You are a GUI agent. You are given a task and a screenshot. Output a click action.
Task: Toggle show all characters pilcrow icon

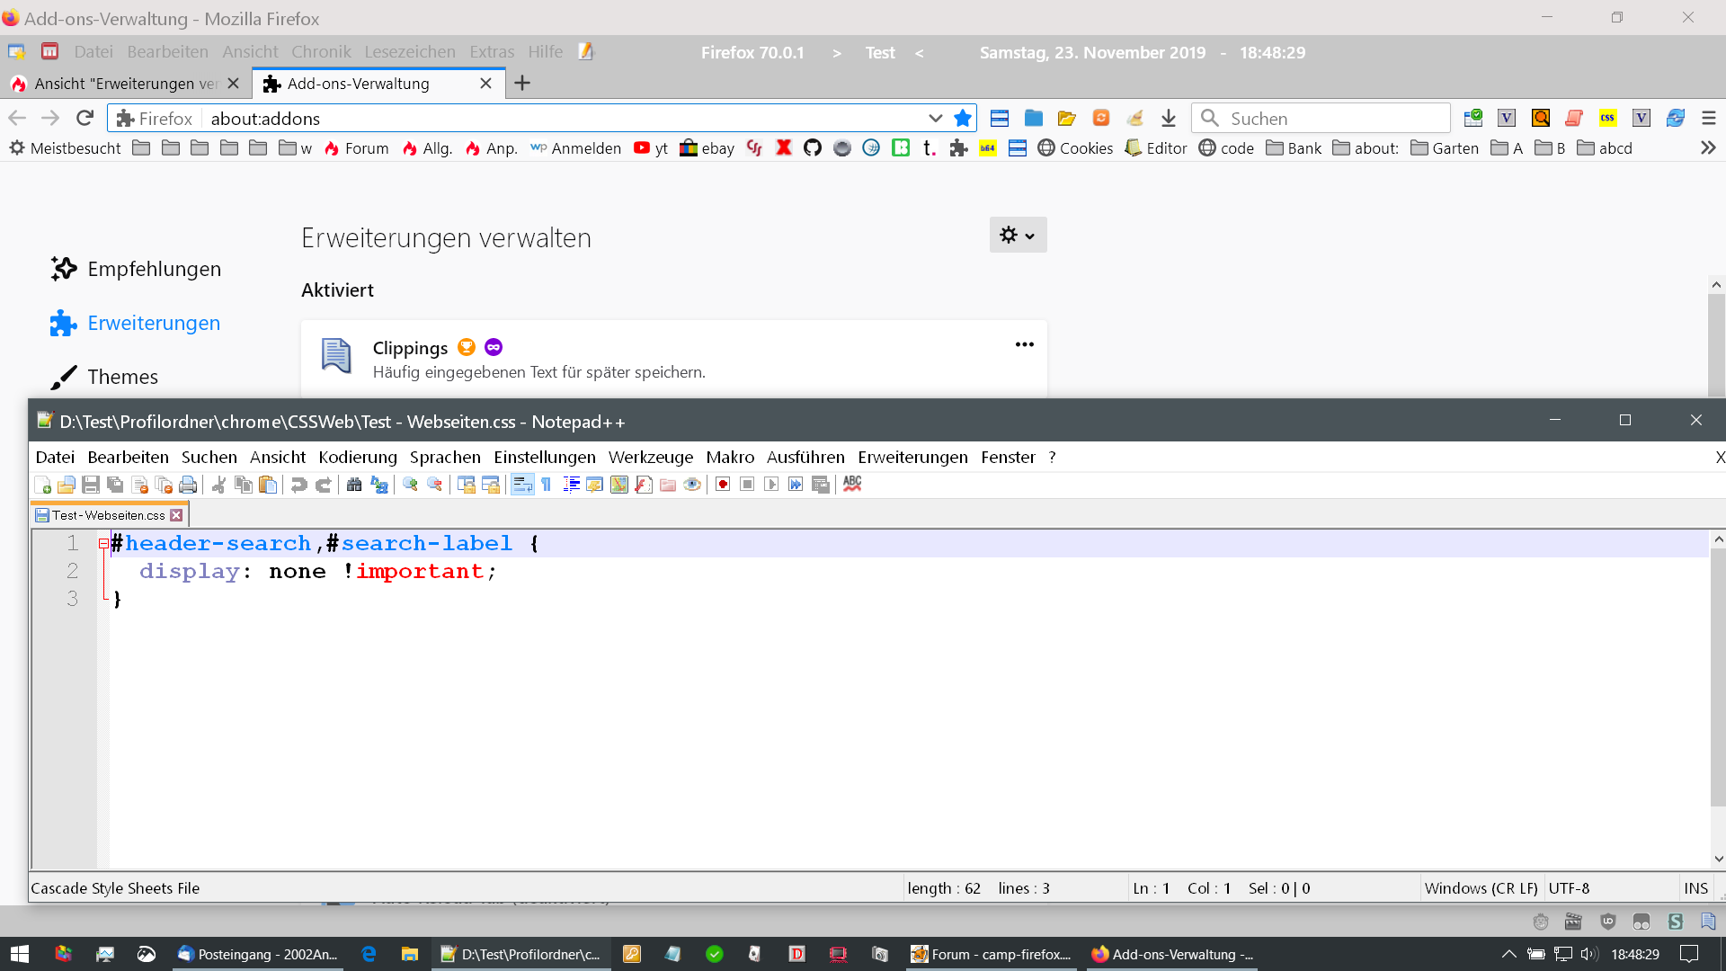point(546,485)
